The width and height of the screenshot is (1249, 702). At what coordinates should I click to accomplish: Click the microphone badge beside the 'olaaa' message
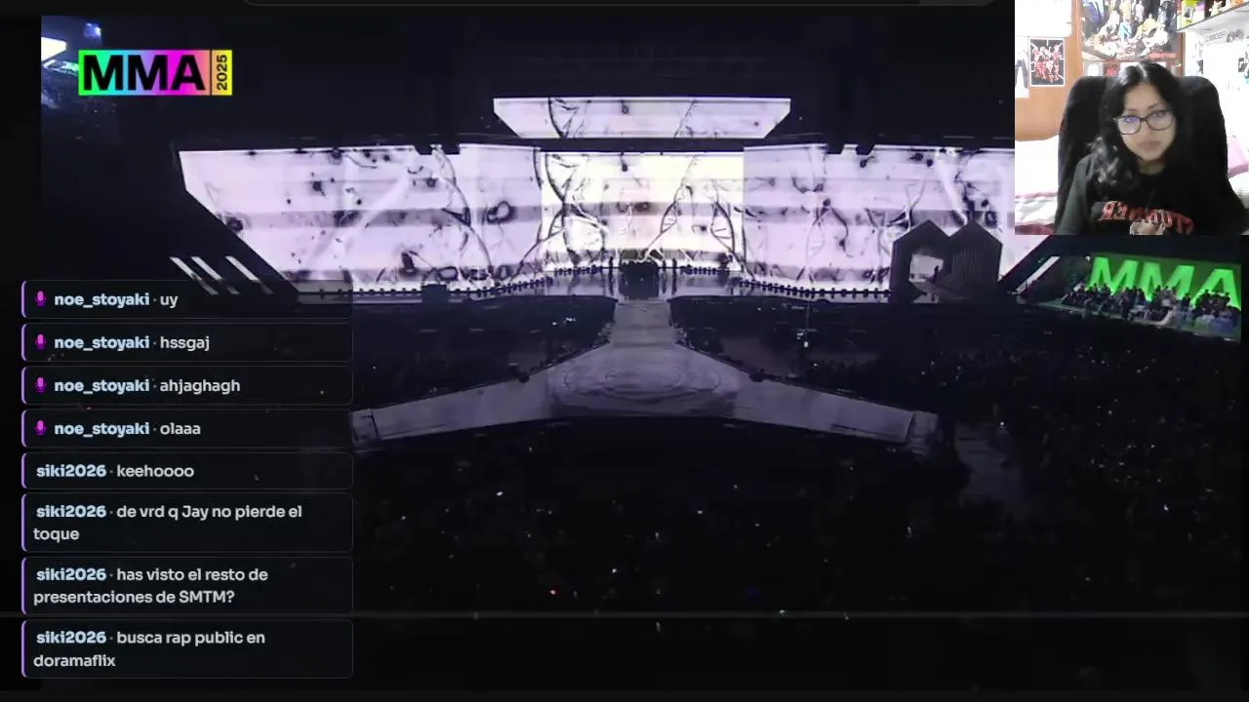point(40,428)
